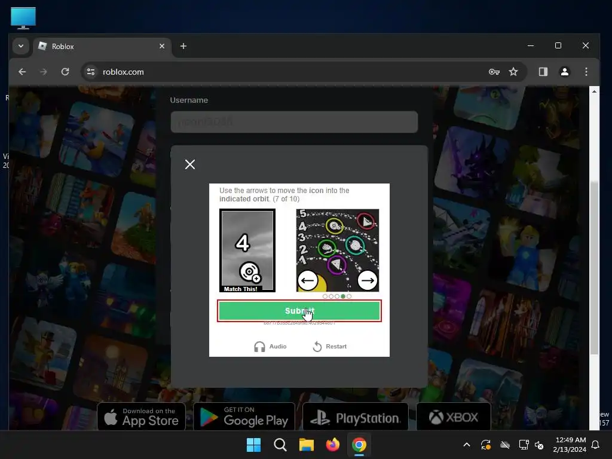
Task: Open the Chrome side panel
Action: pos(543,72)
